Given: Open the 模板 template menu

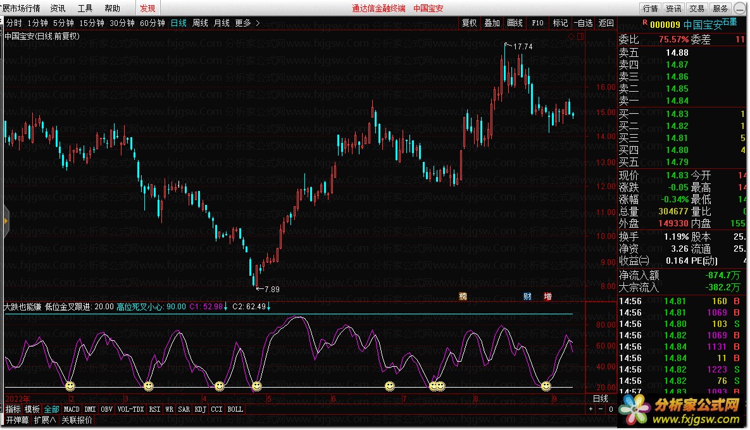Looking at the screenshot, I should (x=32, y=409).
